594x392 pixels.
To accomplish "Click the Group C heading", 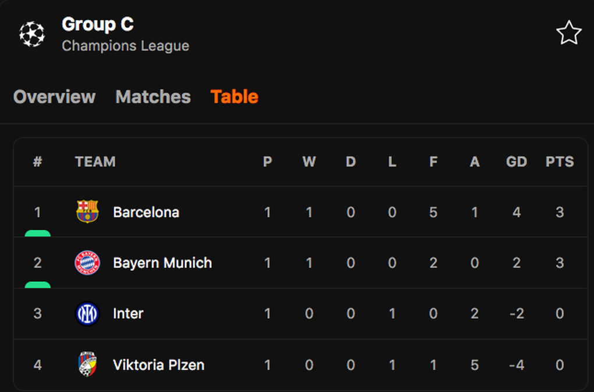I will [x=98, y=24].
